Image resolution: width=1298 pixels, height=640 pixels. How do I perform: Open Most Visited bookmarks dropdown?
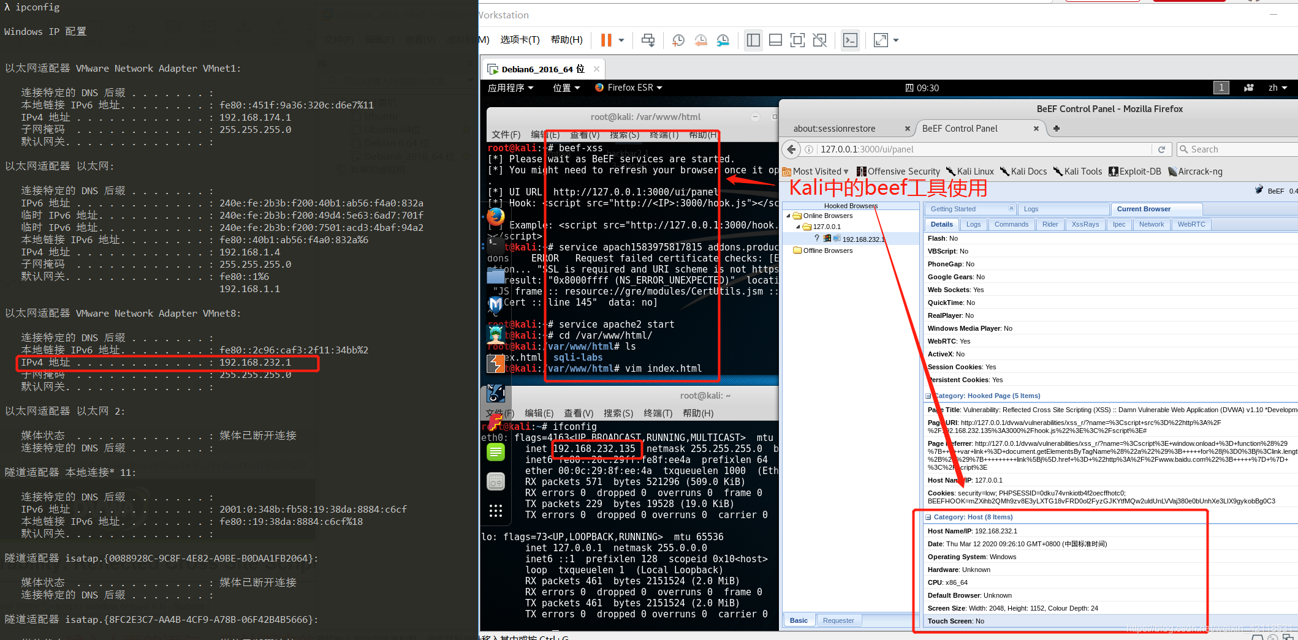[x=816, y=171]
